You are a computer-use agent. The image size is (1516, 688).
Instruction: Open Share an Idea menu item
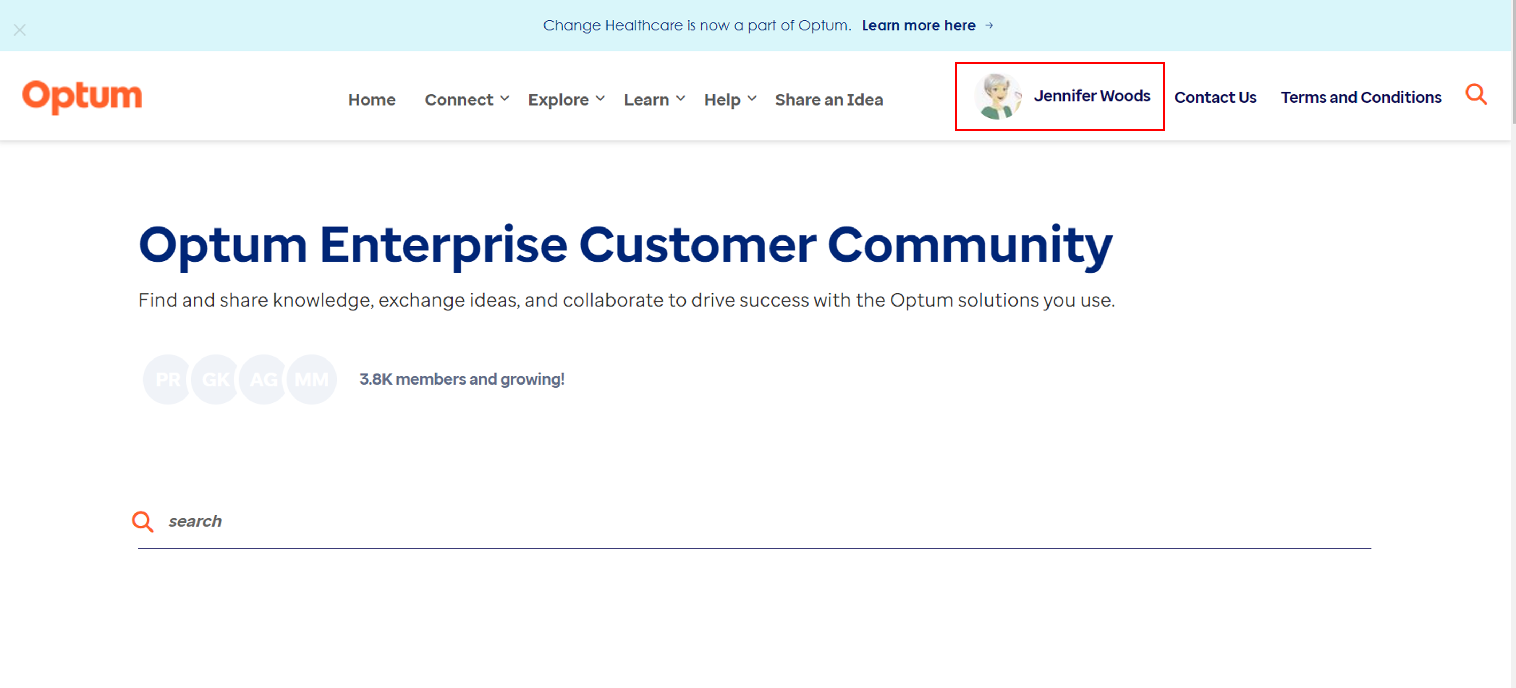point(829,100)
